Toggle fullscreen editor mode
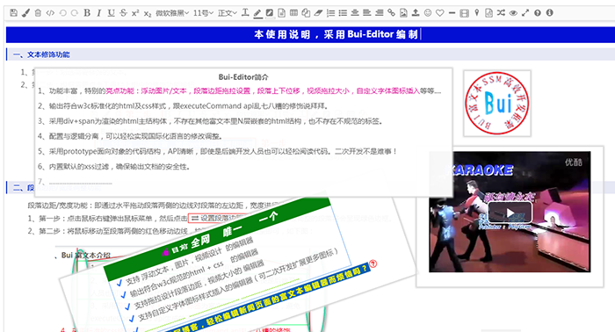615x332 pixels. tap(525, 13)
